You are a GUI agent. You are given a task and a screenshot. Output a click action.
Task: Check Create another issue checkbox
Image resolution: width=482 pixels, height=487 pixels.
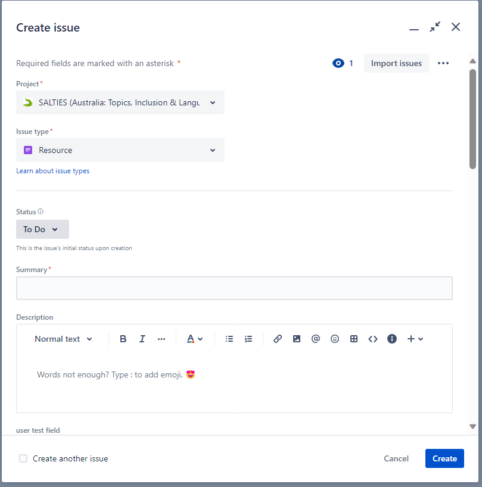click(x=23, y=458)
